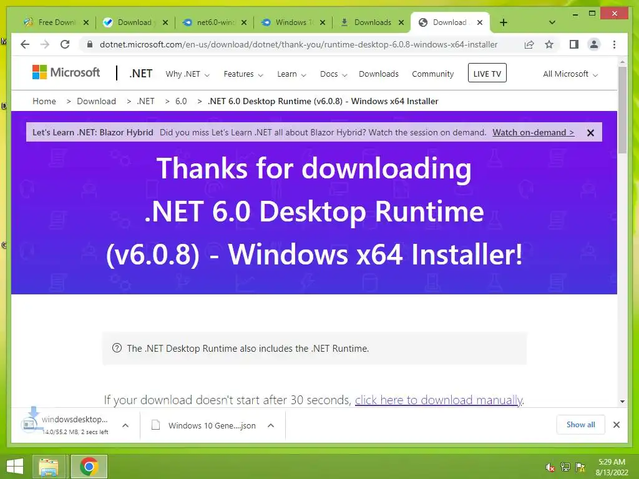
Task: Click the page vertical scrollbar thumb
Action: coord(622,110)
